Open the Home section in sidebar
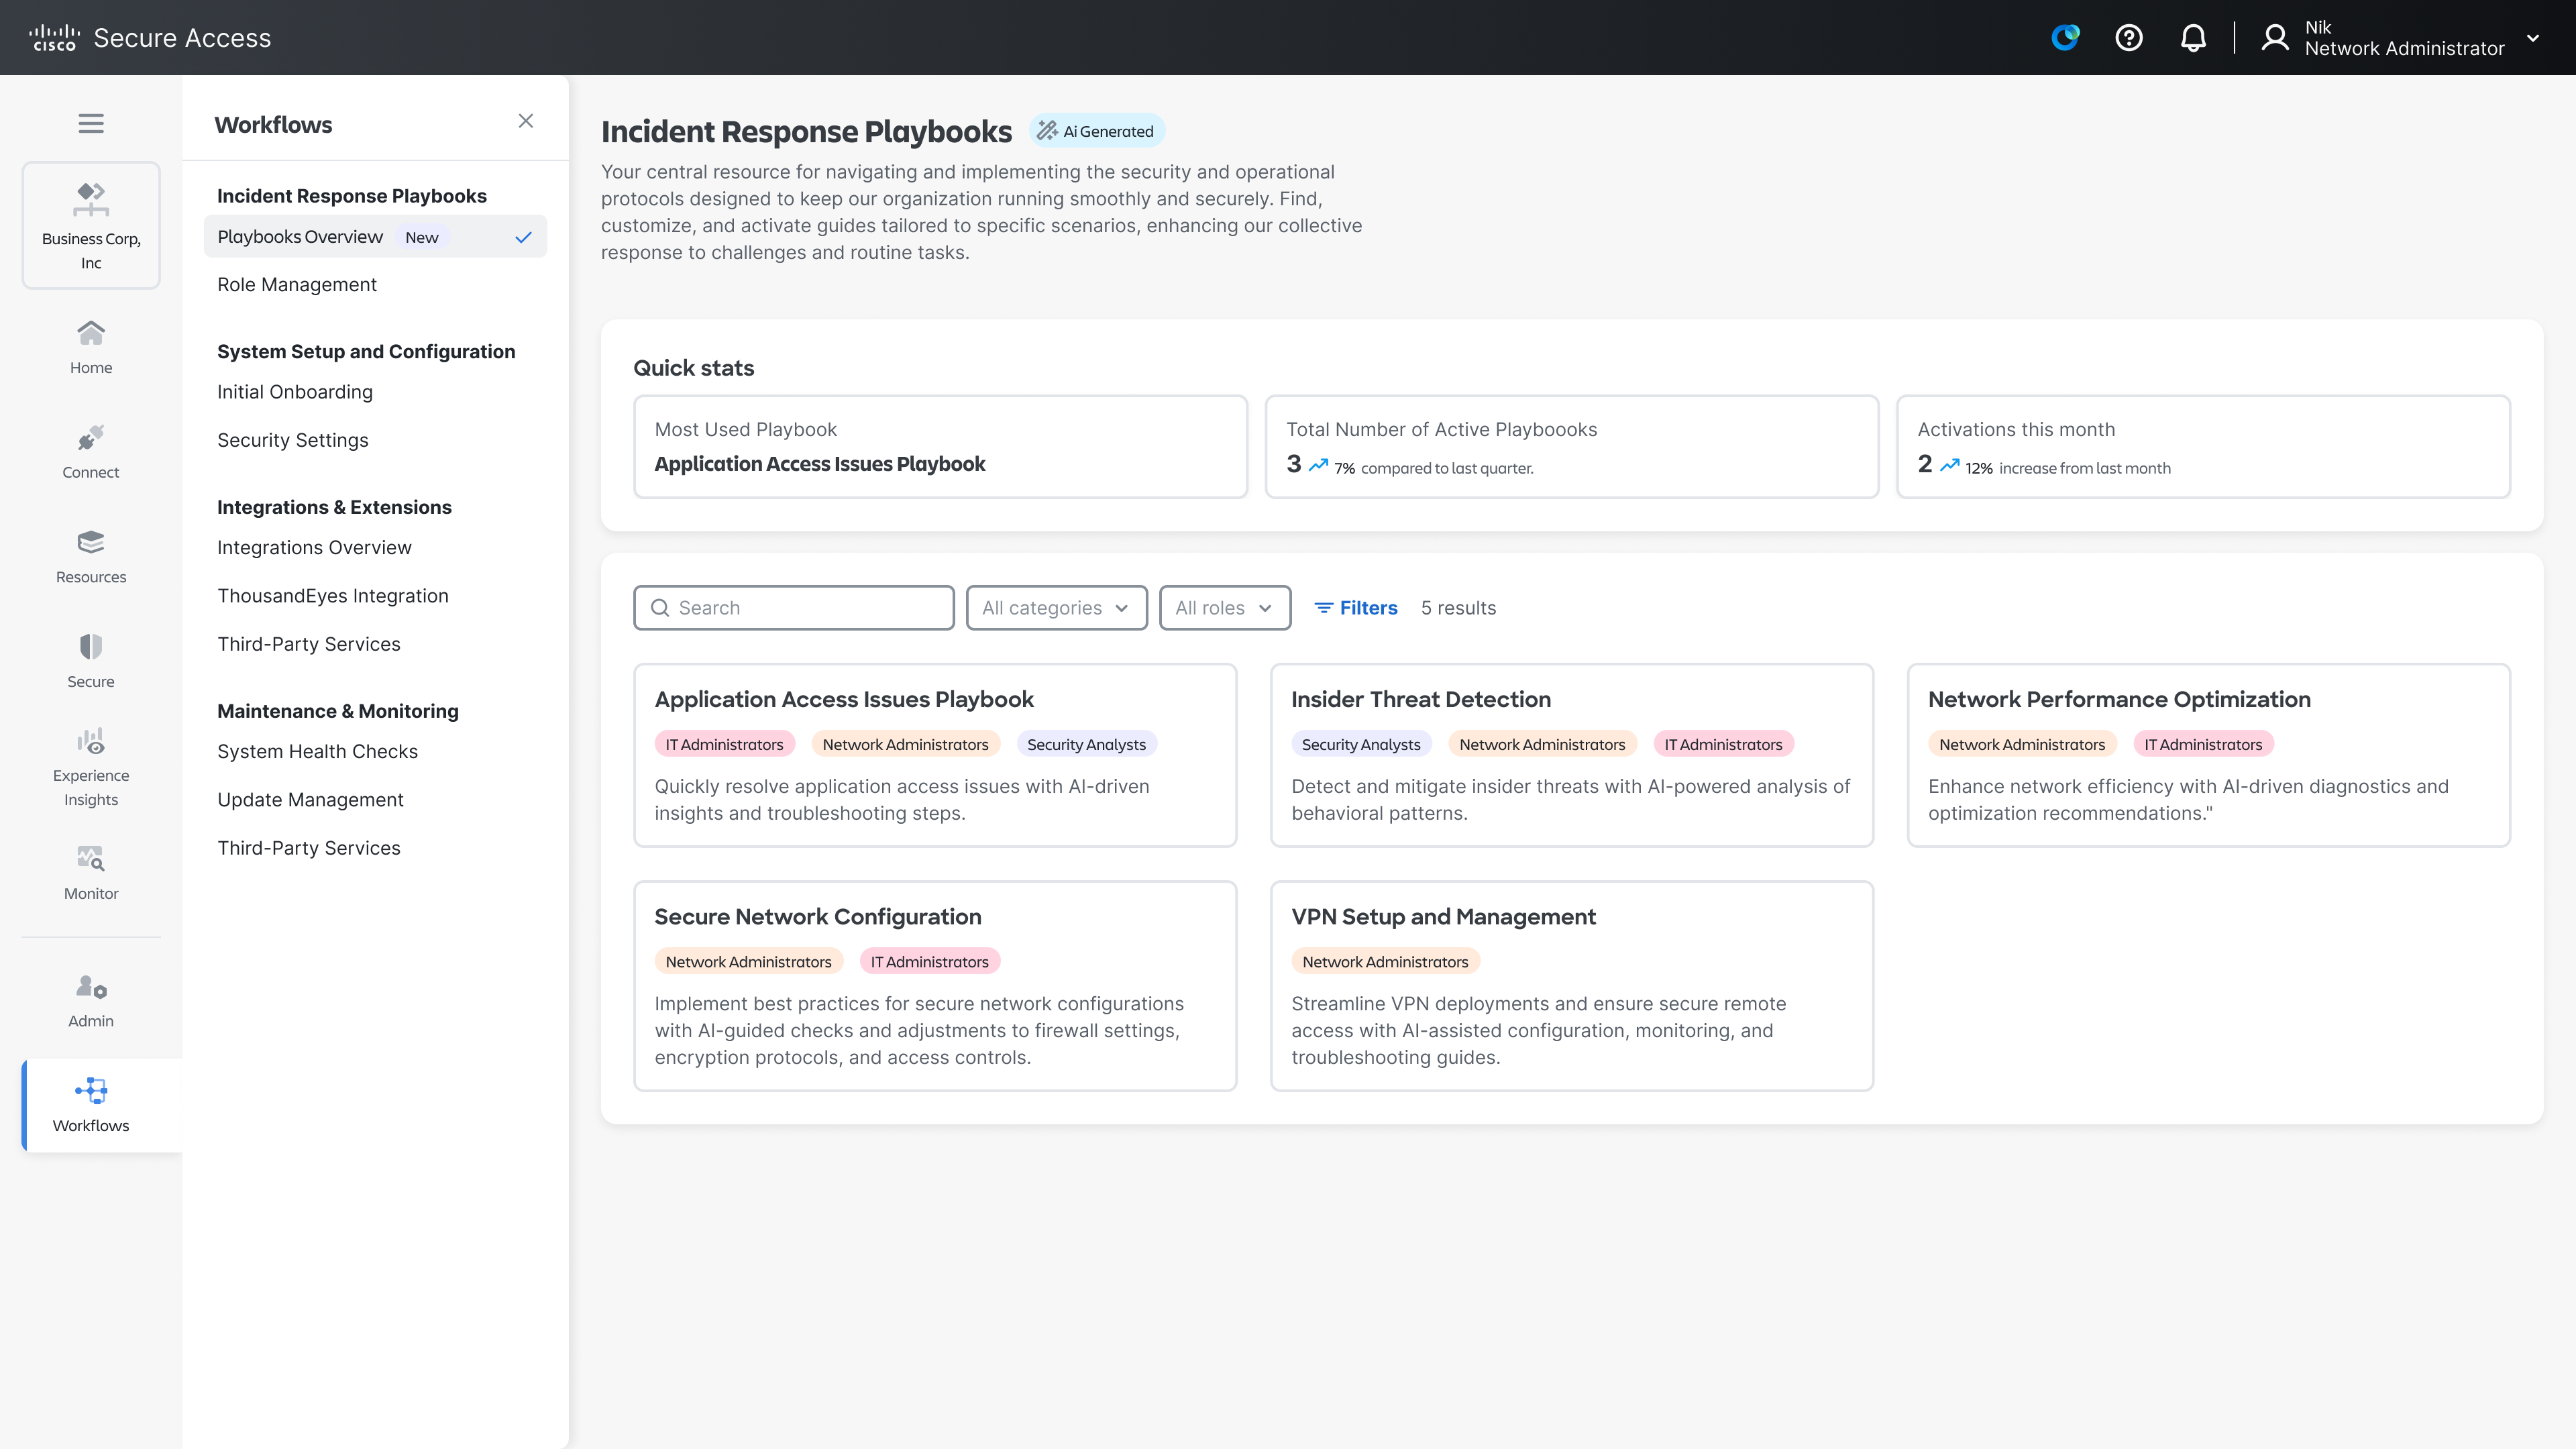The width and height of the screenshot is (2576, 1449). (x=91, y=346)
